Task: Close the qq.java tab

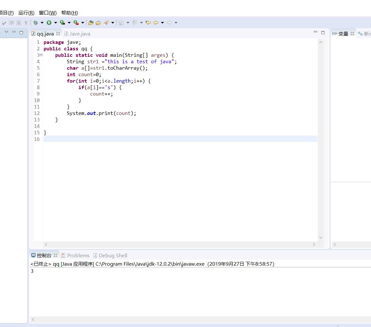Action: pos(58,34)
